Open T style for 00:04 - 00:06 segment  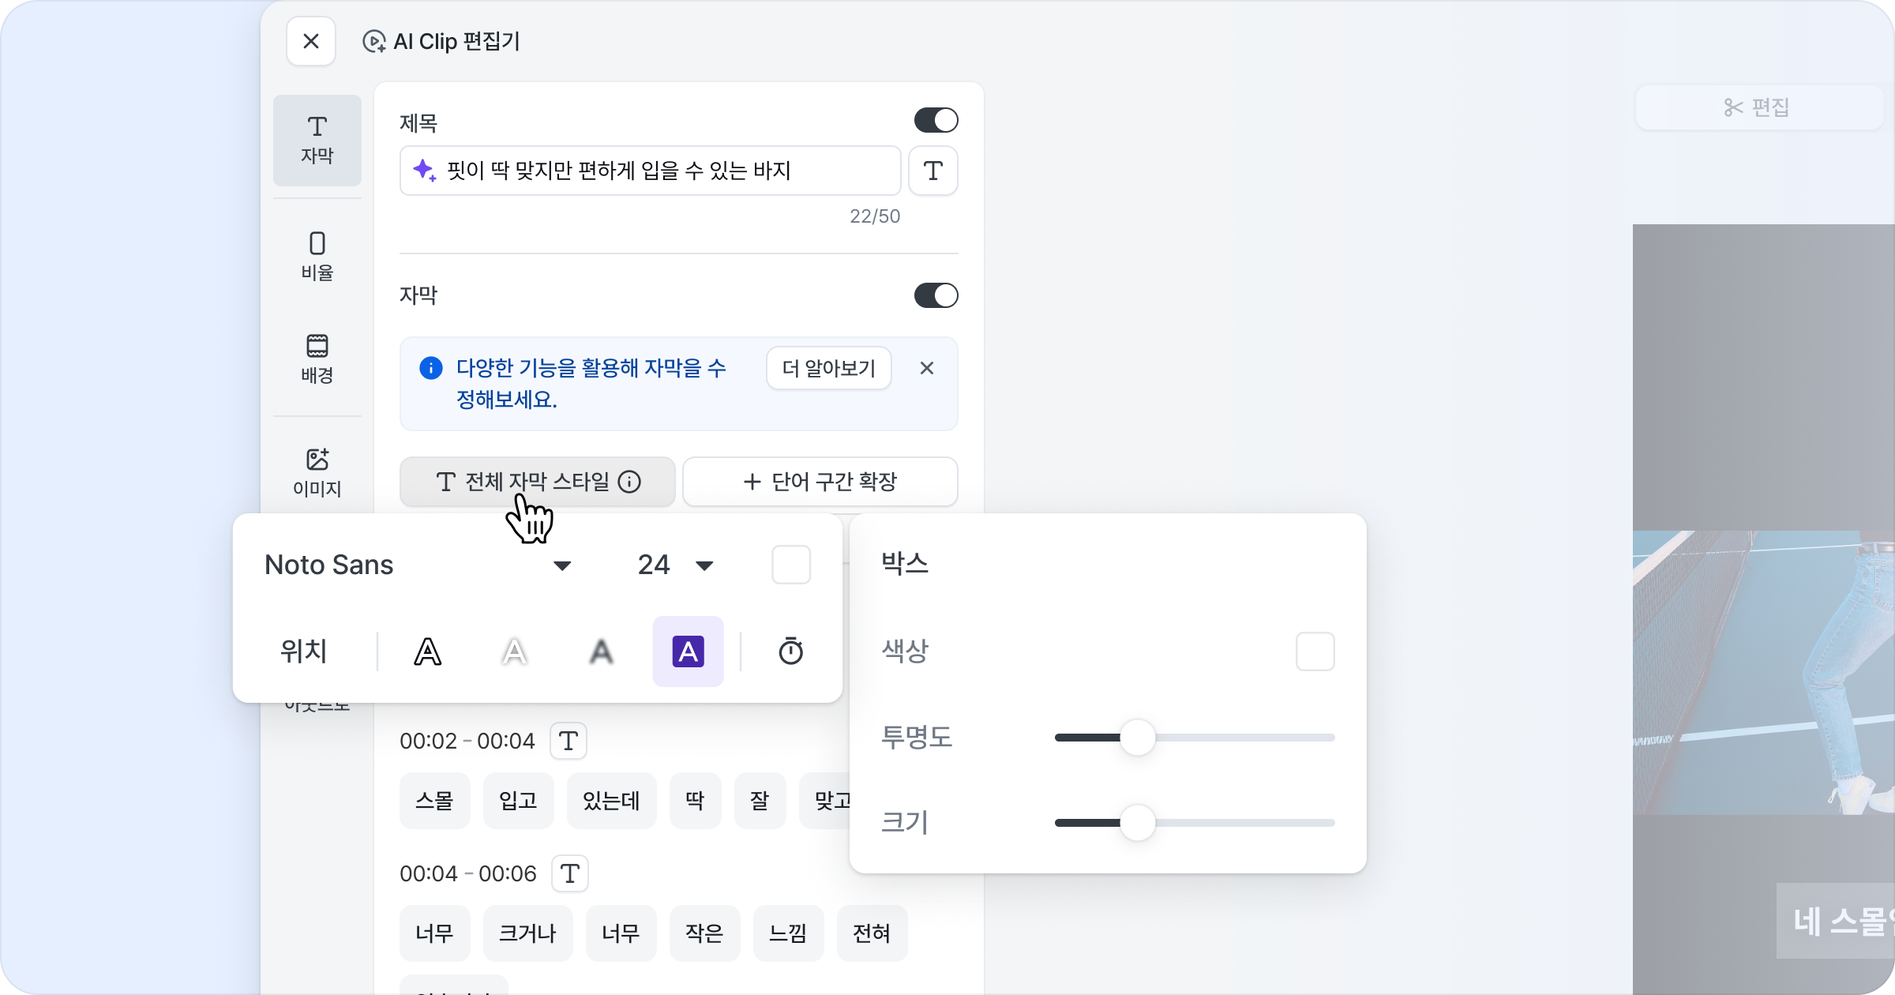570,873
